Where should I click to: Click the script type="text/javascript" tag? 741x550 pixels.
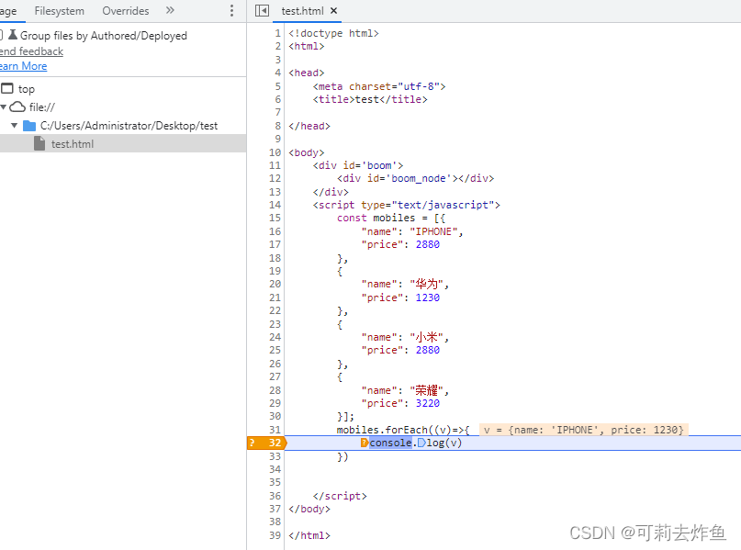[x=407, y=205]
